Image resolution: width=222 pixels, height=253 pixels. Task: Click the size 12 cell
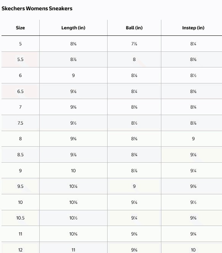(20, 250)
